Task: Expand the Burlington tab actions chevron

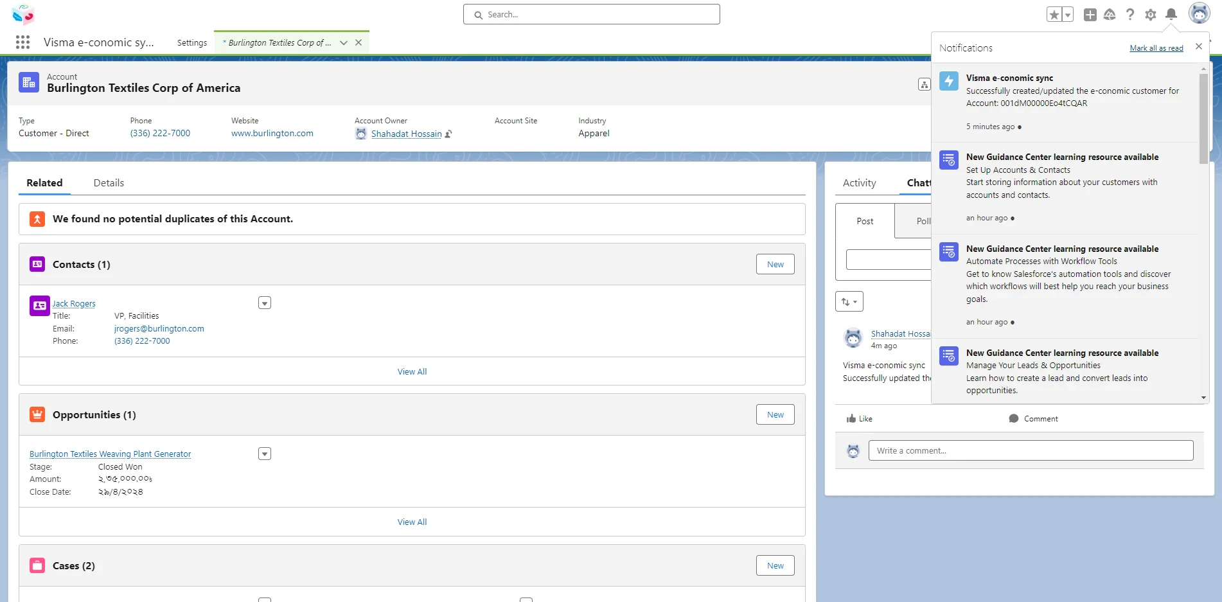Action: pos(344,42)
